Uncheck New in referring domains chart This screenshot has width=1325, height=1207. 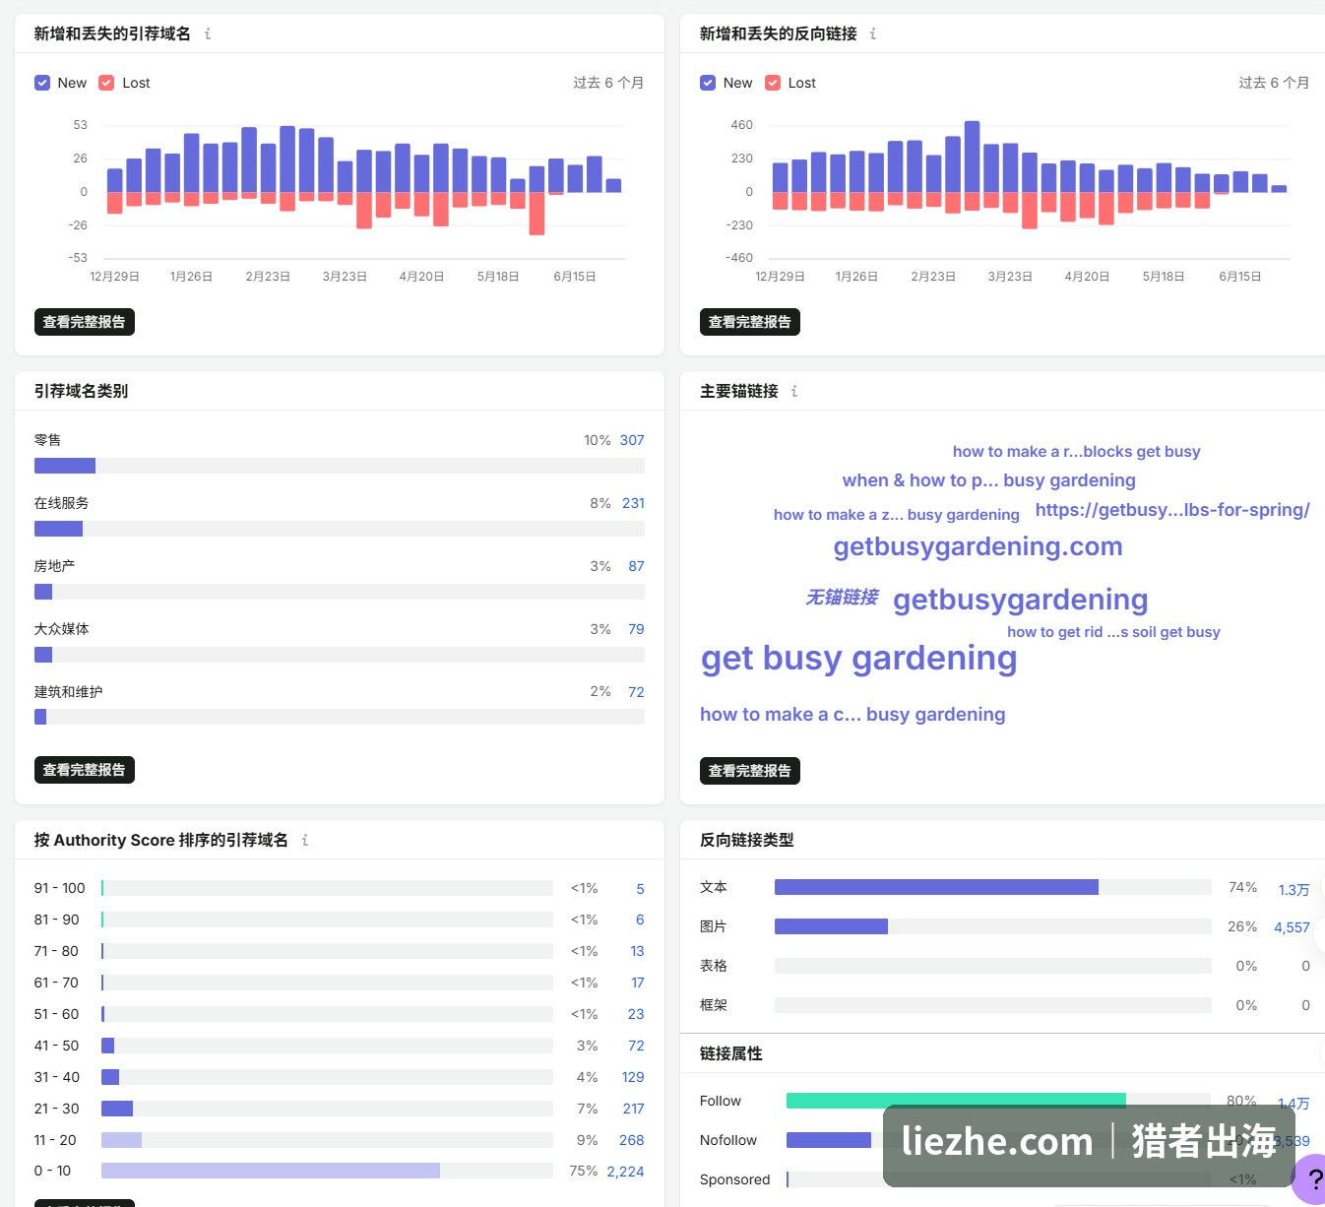coord(42,83)
